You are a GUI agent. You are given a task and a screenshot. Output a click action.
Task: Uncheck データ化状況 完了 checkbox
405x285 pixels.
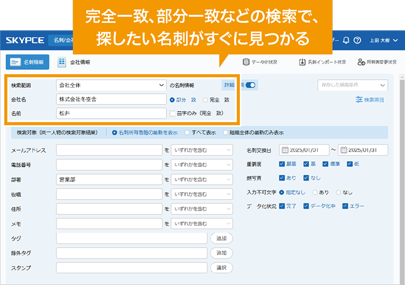click(282, 206)
